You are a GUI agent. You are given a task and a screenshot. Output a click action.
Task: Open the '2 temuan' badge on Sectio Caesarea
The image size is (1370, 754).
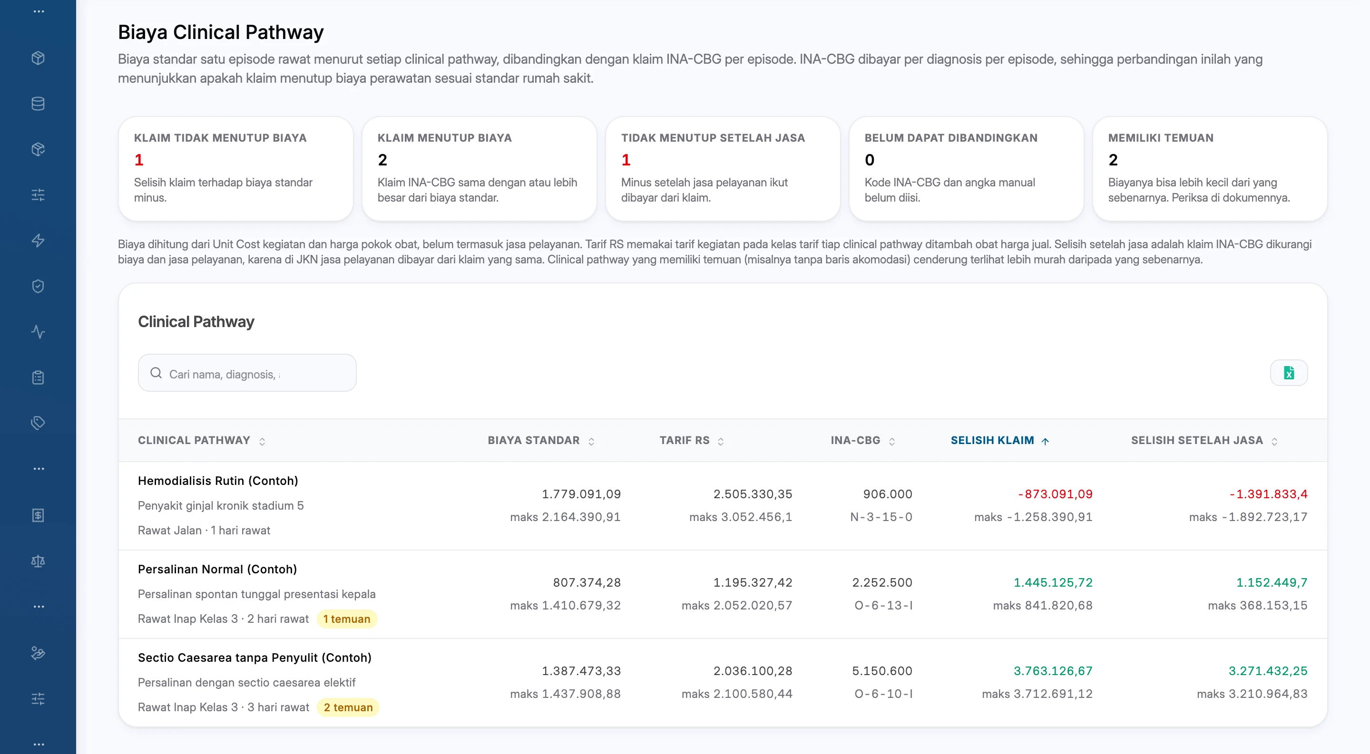(x=348, y=708)
